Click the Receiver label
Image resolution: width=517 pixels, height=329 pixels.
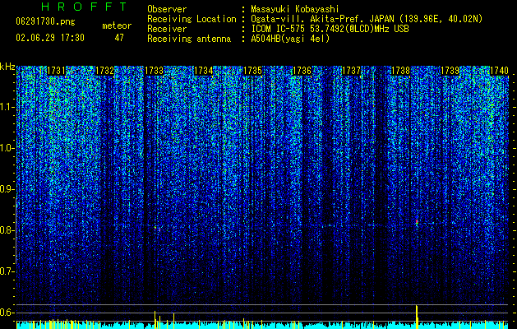(167, 29)
